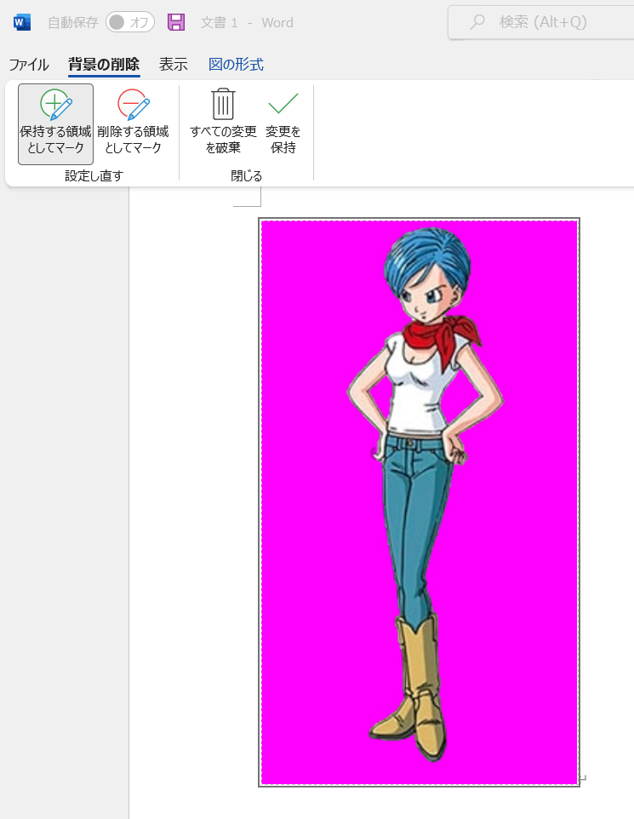The image size is (634, 819).
Task: Toggle the AutoSave (自動保存) switch
Action: click(130, 22)
